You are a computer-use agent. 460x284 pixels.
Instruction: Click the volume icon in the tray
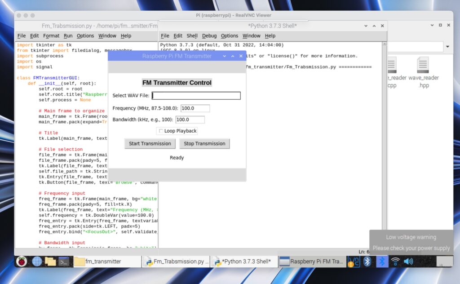[x=408, y=261]
